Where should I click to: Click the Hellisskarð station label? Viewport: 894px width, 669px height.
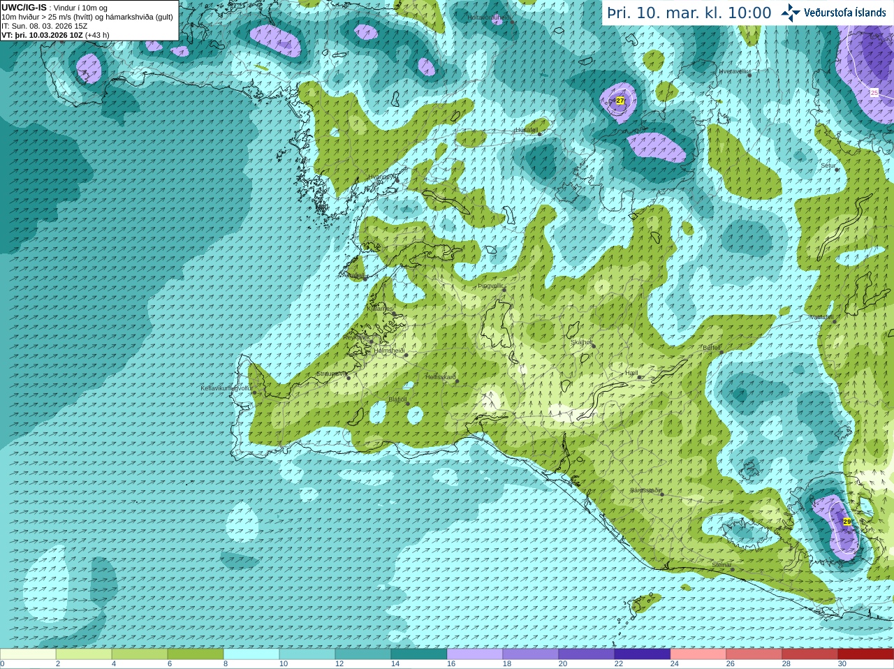click(x=441, y=377)
